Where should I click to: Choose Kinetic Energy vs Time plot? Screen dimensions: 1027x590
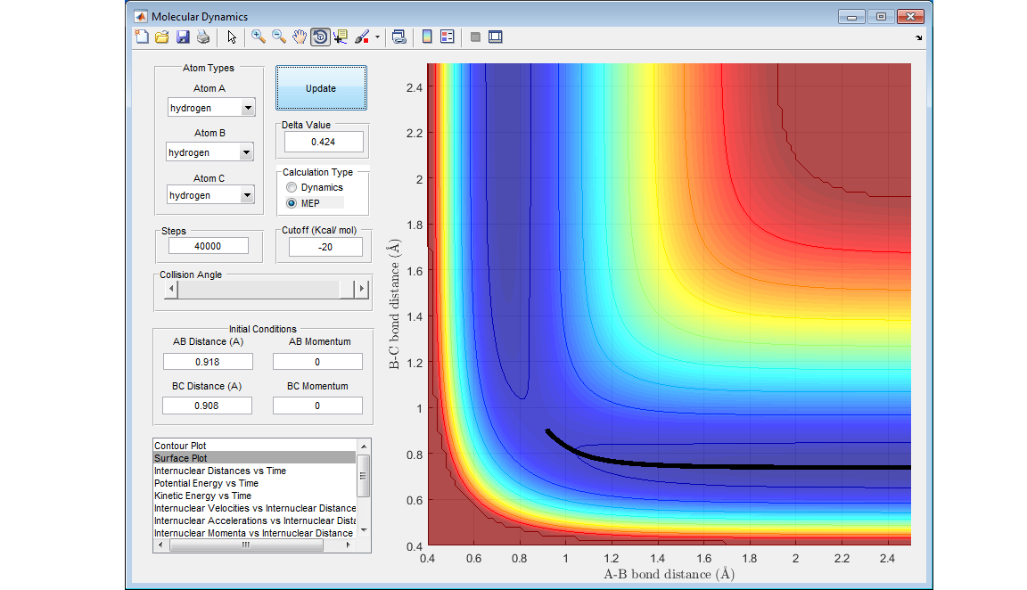tap(202, 496)
